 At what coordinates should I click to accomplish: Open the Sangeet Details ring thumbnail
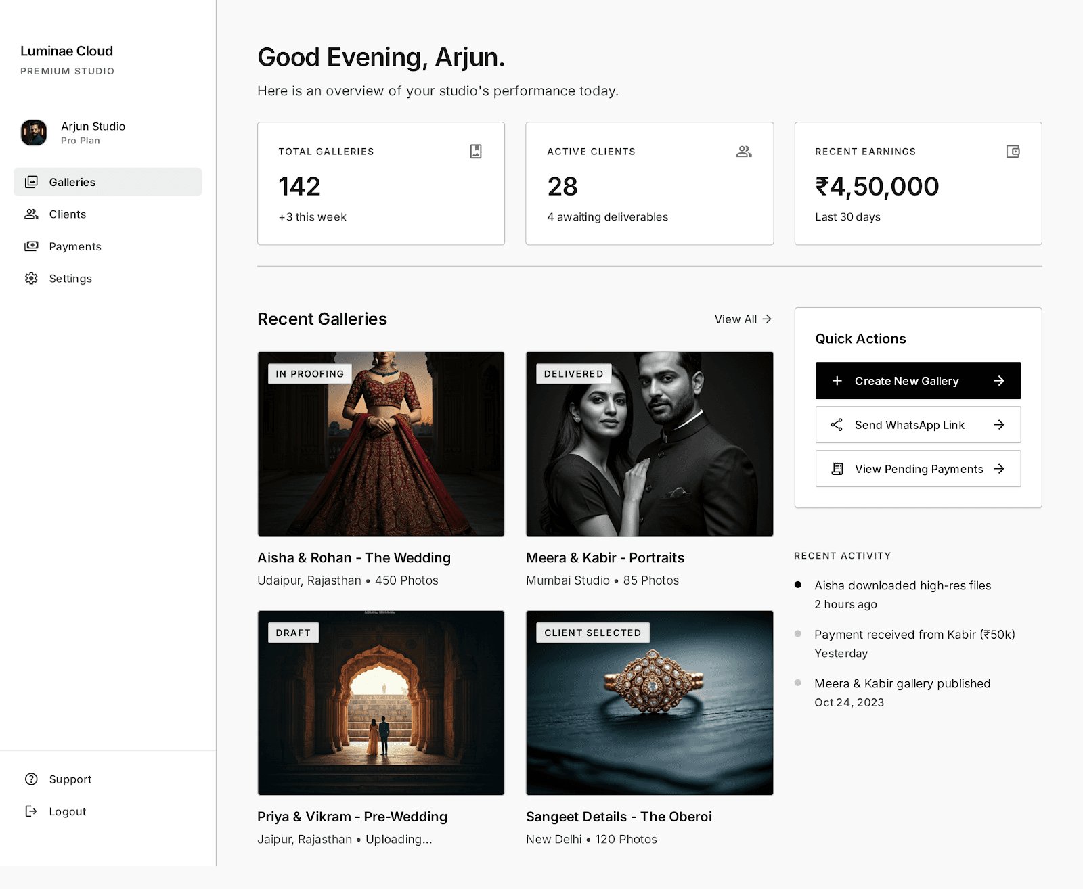point(650,703)
